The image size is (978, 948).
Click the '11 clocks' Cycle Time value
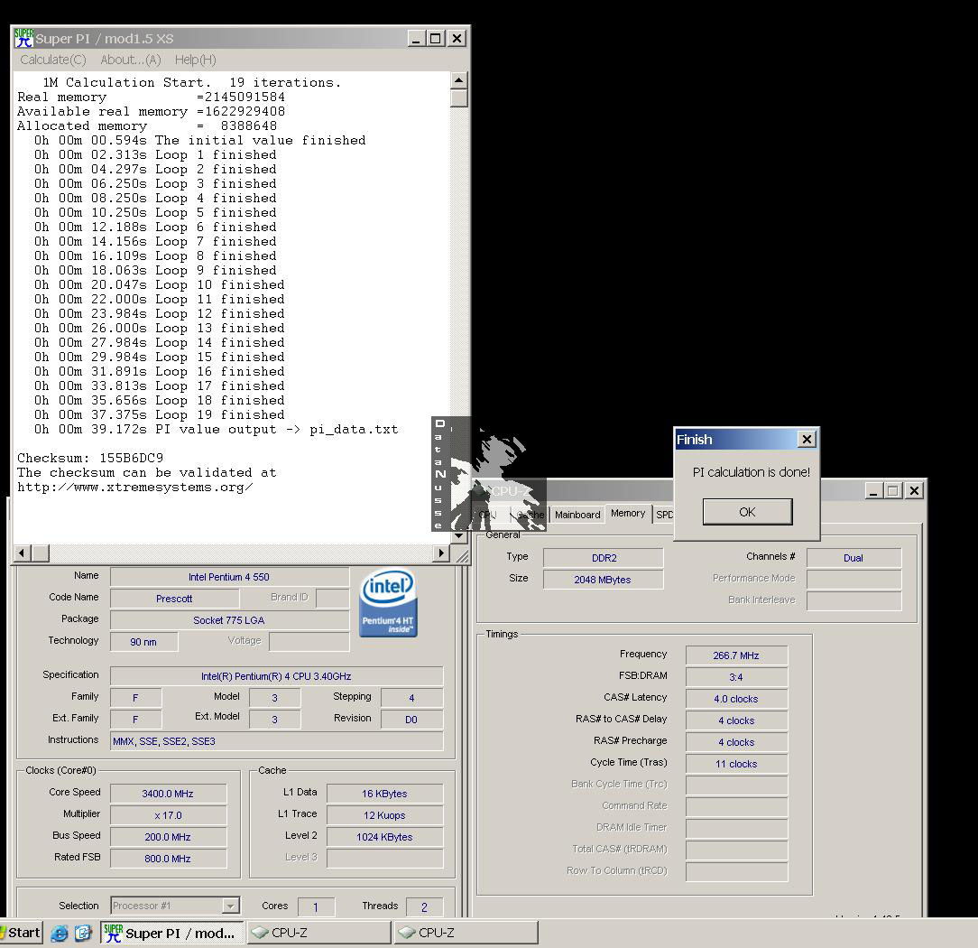point(736,764)
